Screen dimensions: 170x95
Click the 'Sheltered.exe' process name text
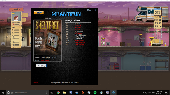(x=51, y=58)
